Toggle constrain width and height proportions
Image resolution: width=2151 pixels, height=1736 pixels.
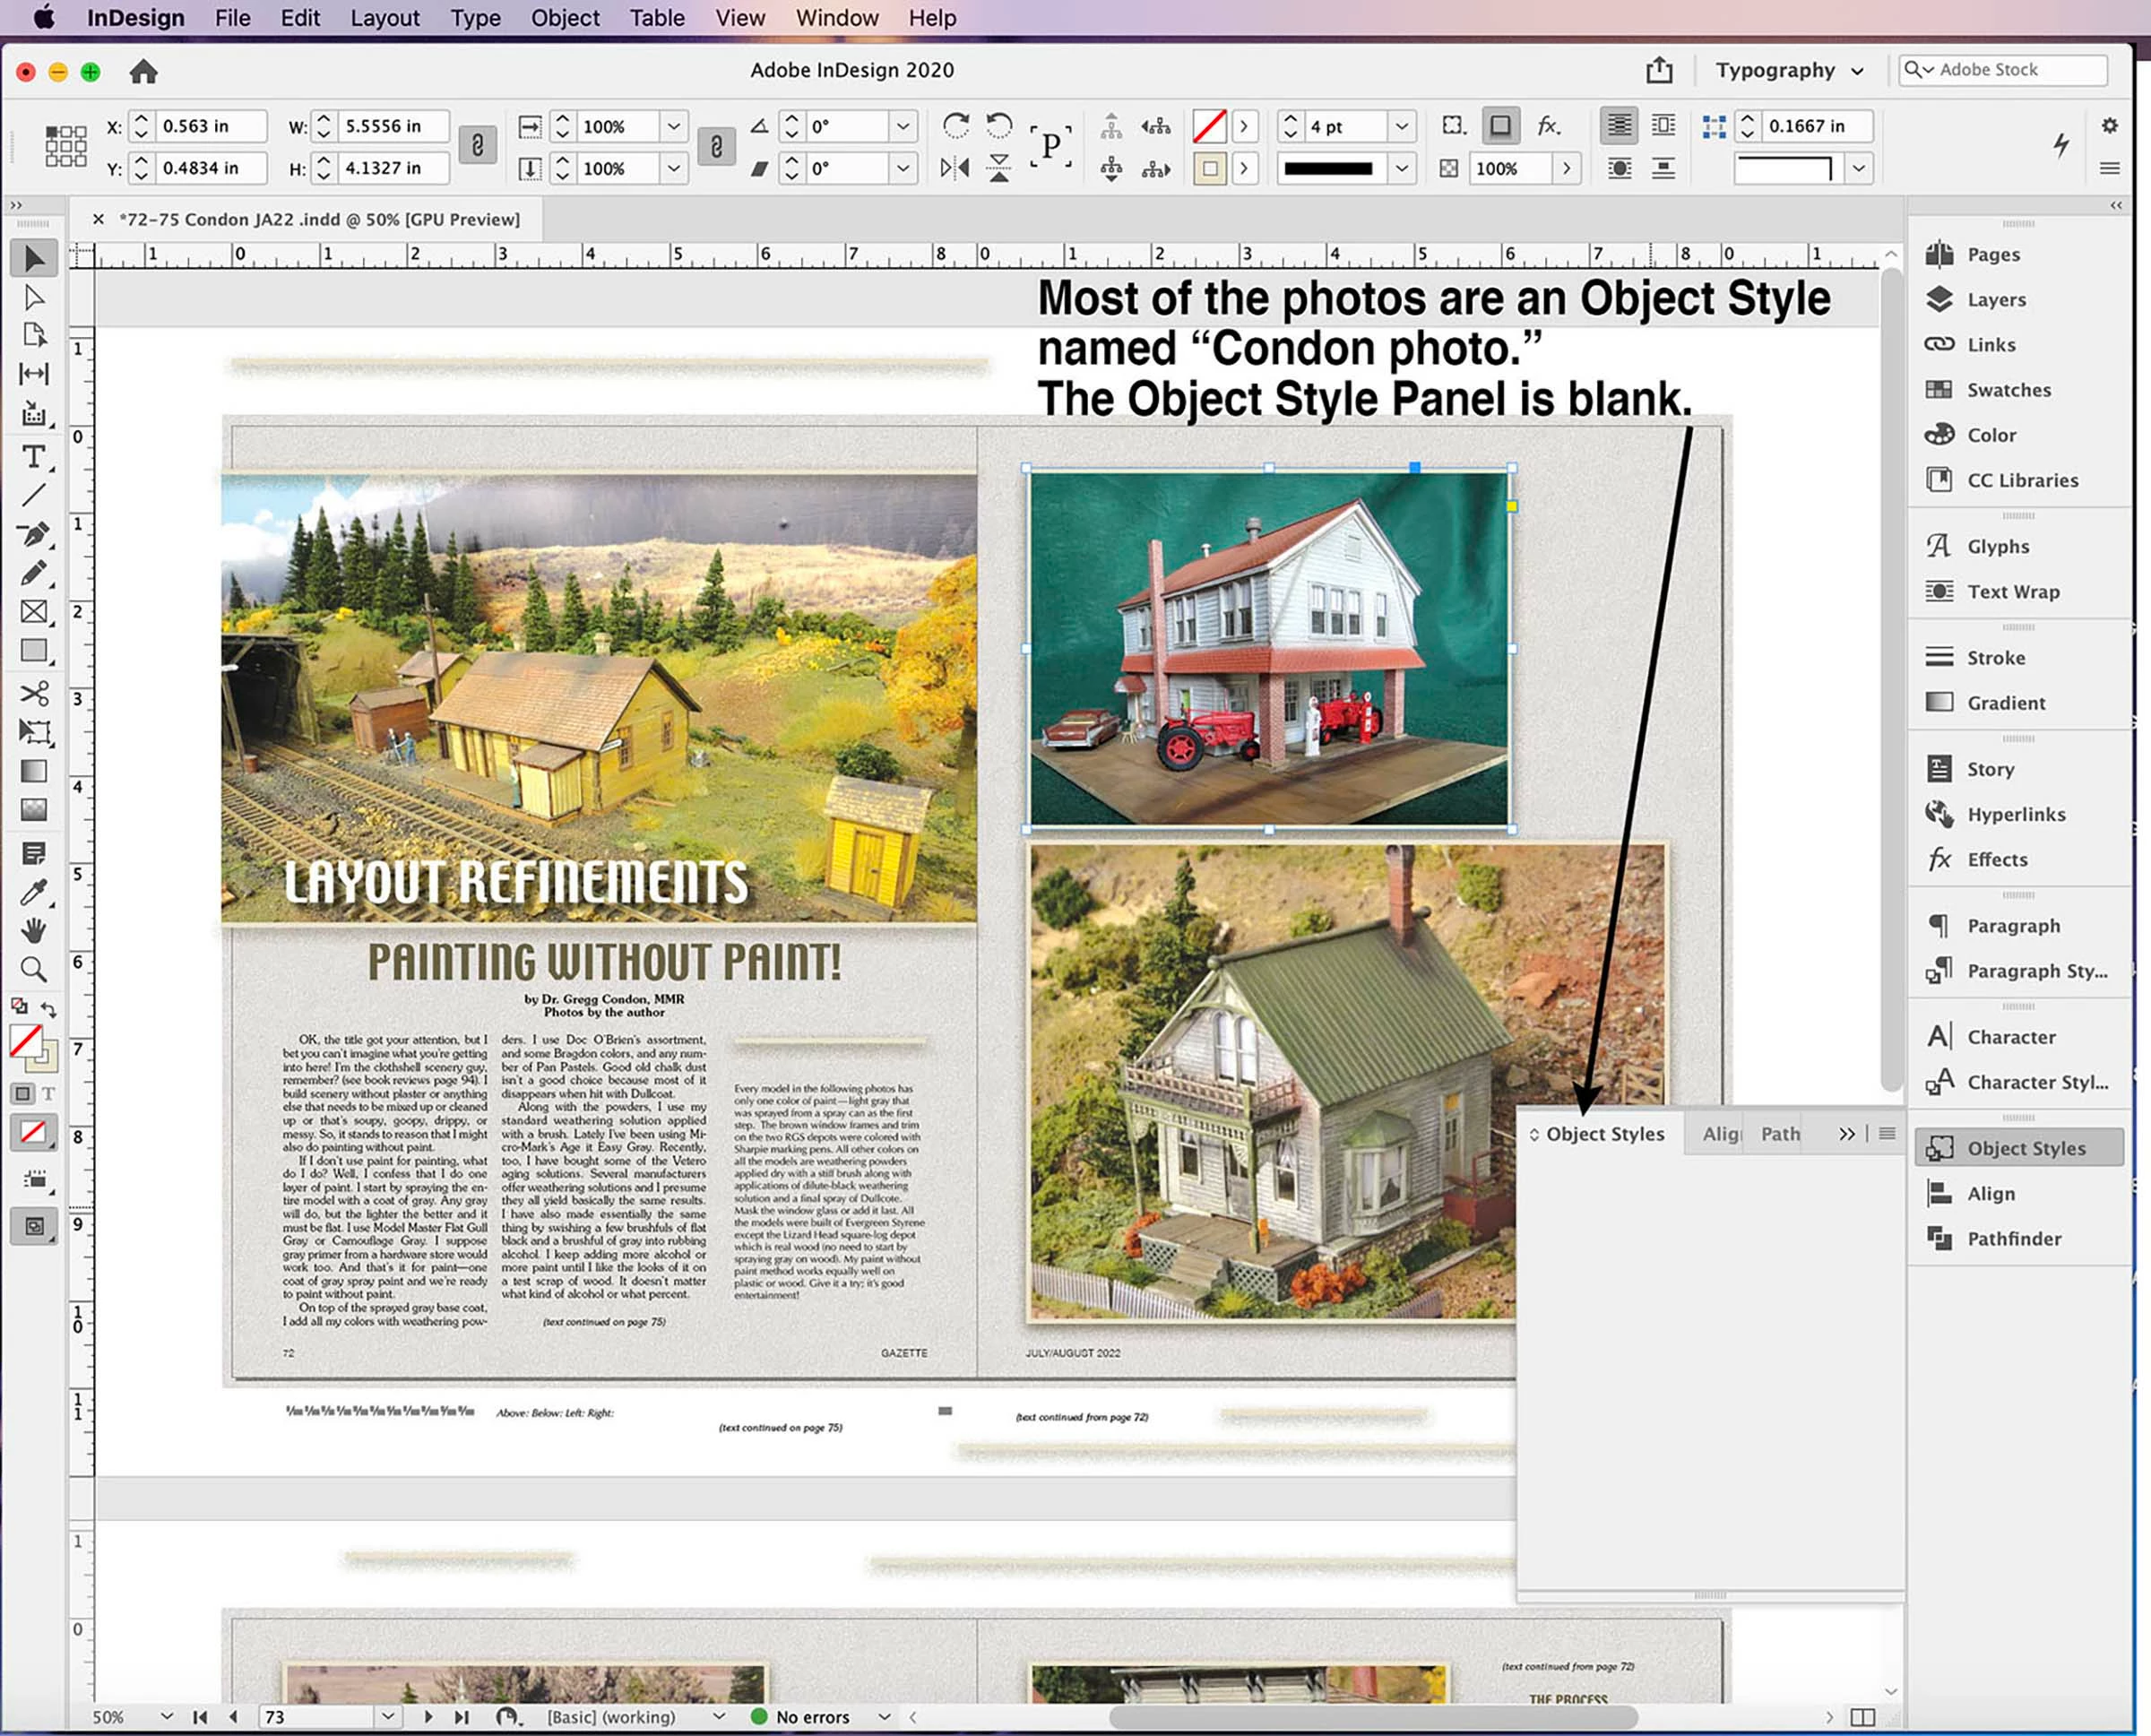click(x=477, y=147)
